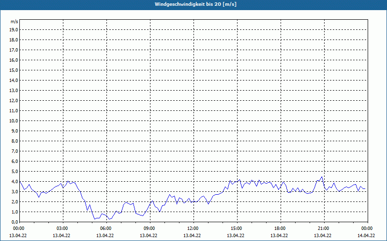Select the 3,0 y-axis label
Viewport: 387px width, 241px height.
15,191
